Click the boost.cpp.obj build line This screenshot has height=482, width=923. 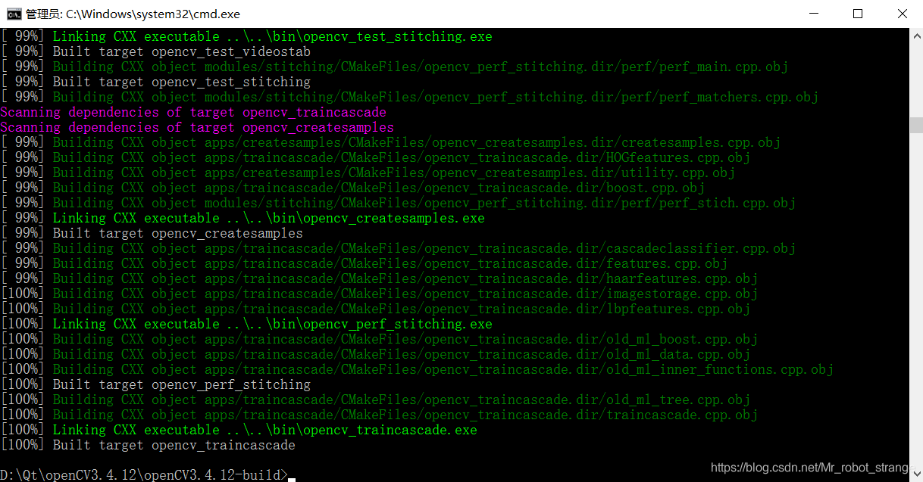[352, 188]
